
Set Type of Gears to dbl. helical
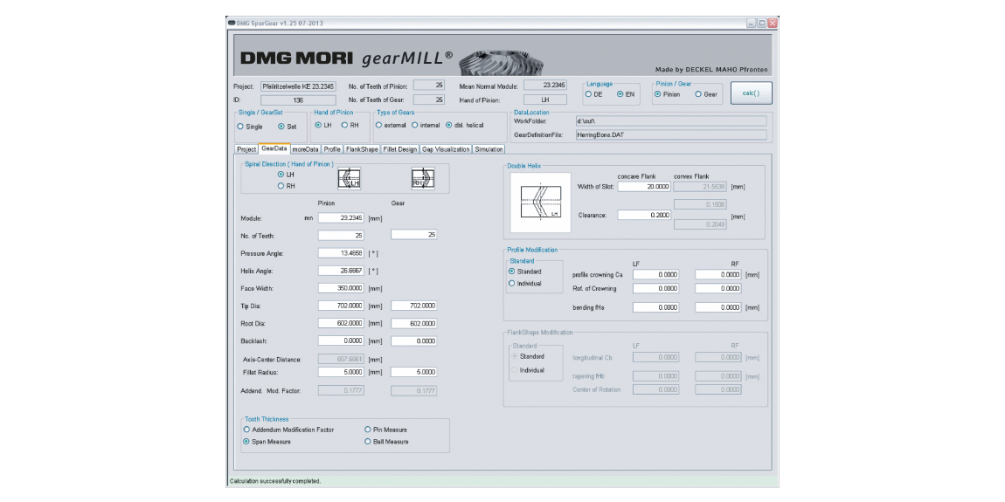click(x=448, y=125)
